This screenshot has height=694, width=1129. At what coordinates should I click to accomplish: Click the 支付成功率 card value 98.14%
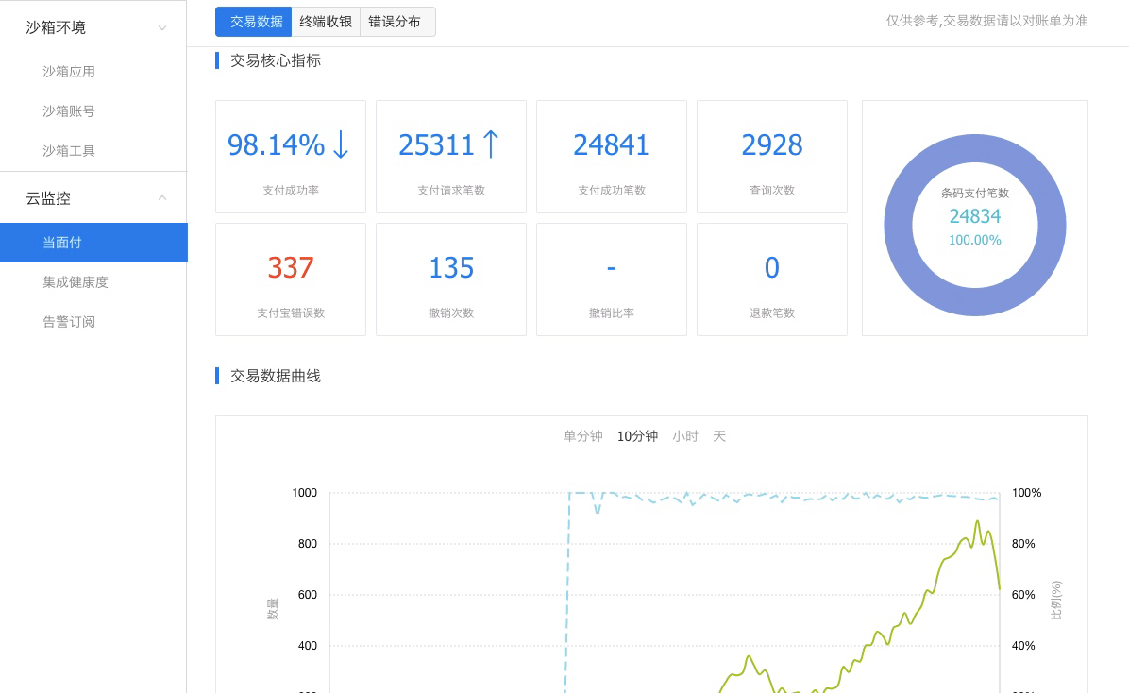(x=277, y=145)
